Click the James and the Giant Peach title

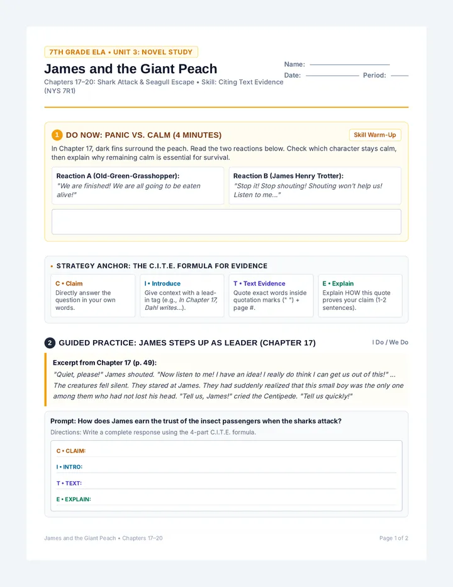[x=130, y=69]
